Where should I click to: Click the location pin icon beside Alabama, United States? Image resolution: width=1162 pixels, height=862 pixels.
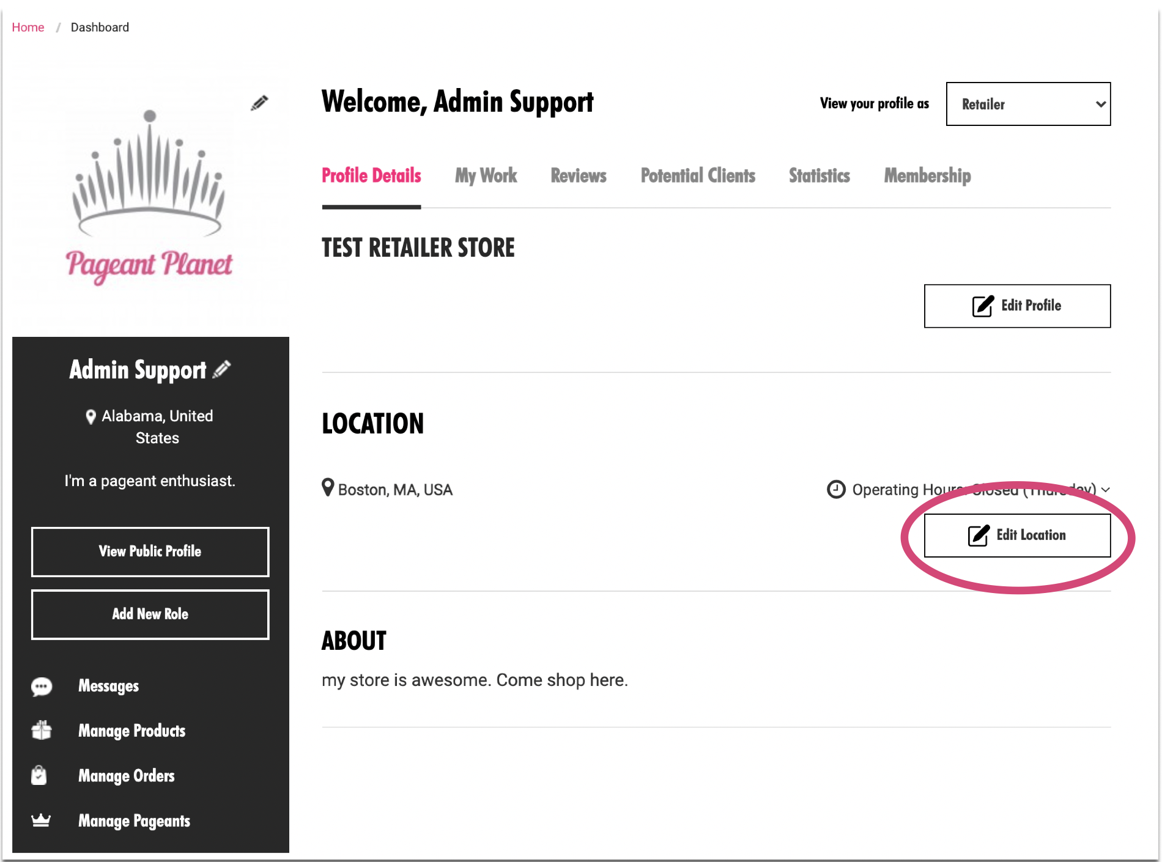(91, 417)
